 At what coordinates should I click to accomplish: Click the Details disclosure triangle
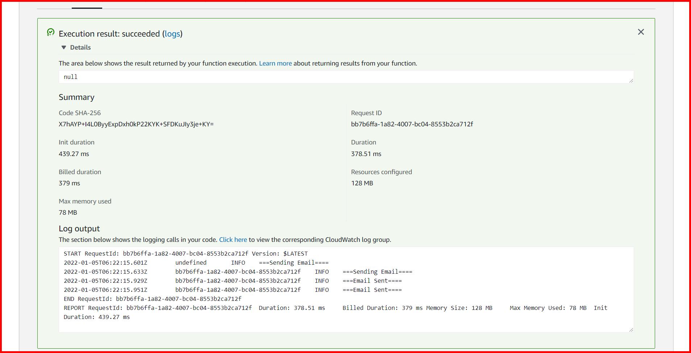[64, 47]
